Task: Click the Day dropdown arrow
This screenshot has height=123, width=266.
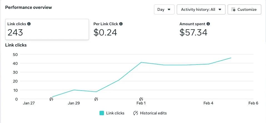Action: [169, 9]
